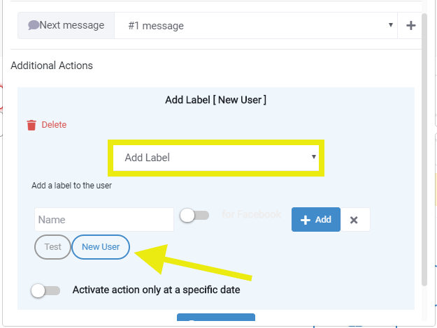
Task: Open the #1 message dropdown
Action: [256, 26]
